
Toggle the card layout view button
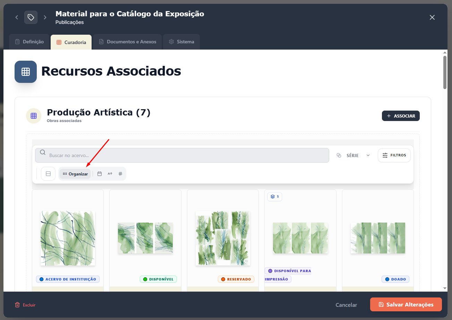pyautogui.click(x=48, y=173)
